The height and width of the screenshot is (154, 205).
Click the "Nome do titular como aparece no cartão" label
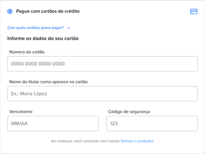[48, 82]
